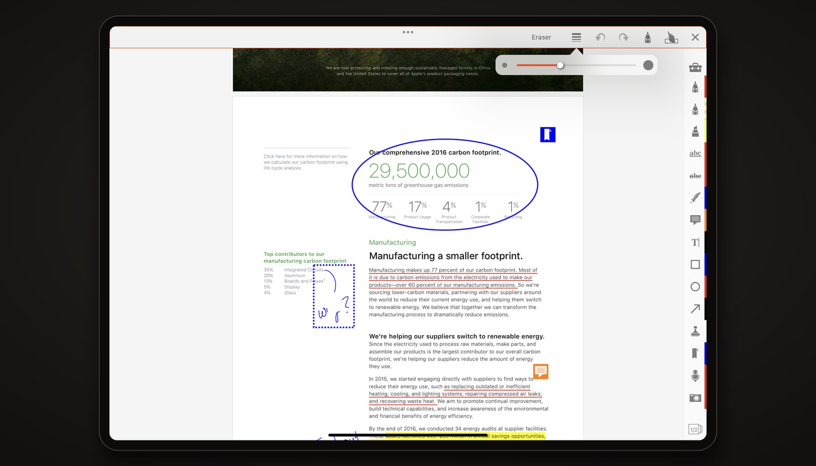Open the orange note annotation on page
The image size is (816, 466).
coord(541,371)
